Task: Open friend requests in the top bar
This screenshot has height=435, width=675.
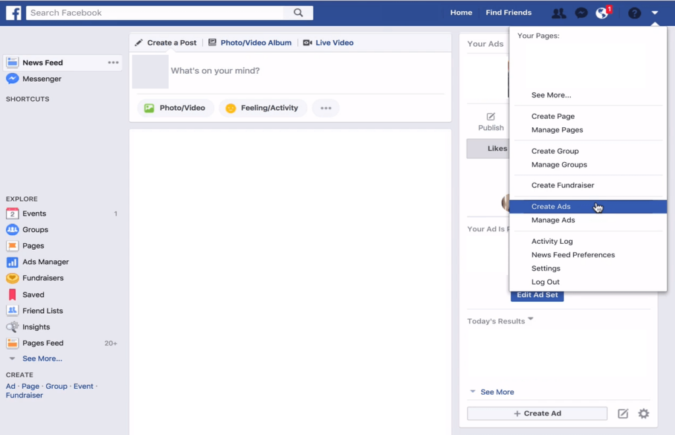Action: pos(558,12)
